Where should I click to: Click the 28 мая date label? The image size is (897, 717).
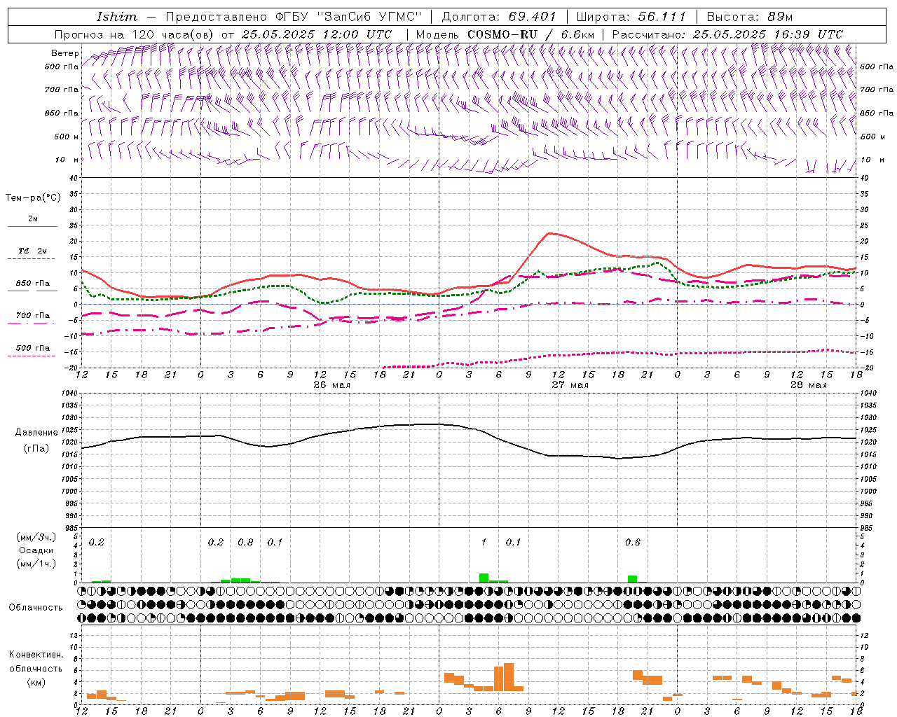(808, 385)
